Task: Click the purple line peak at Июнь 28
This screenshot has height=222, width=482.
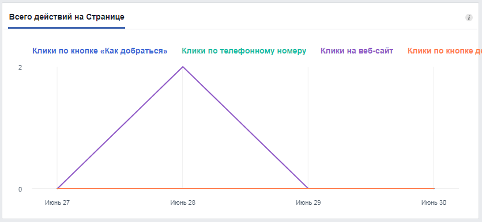Action: (x=183, y=67)
